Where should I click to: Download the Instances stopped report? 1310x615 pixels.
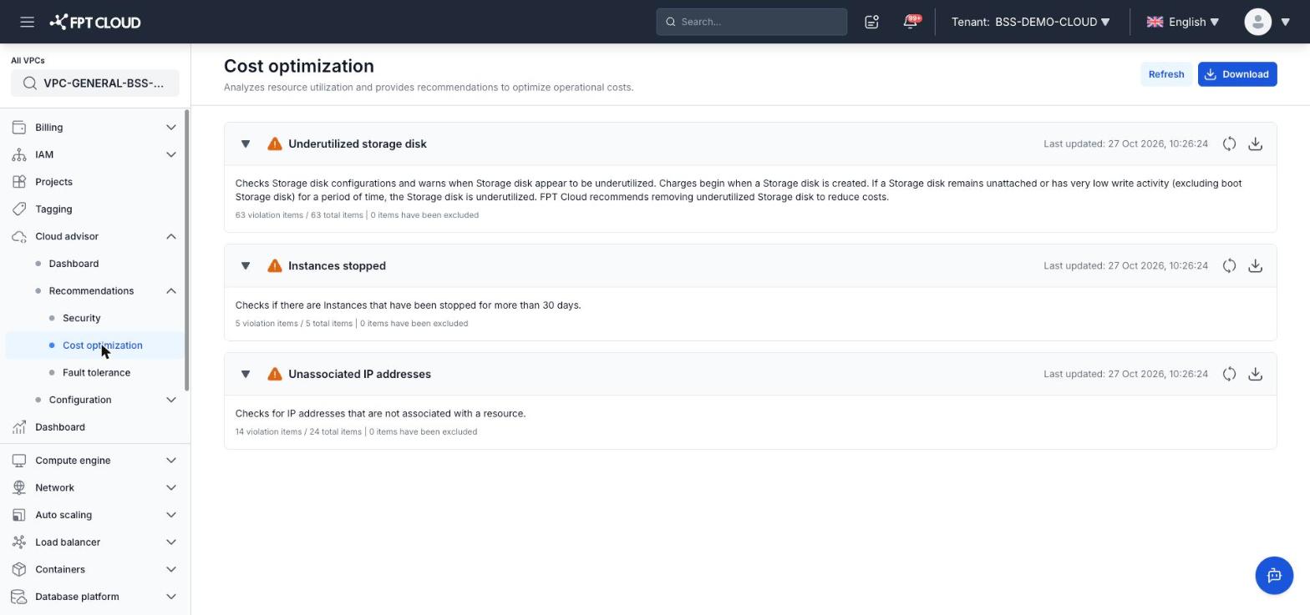tap(1255, 265)
